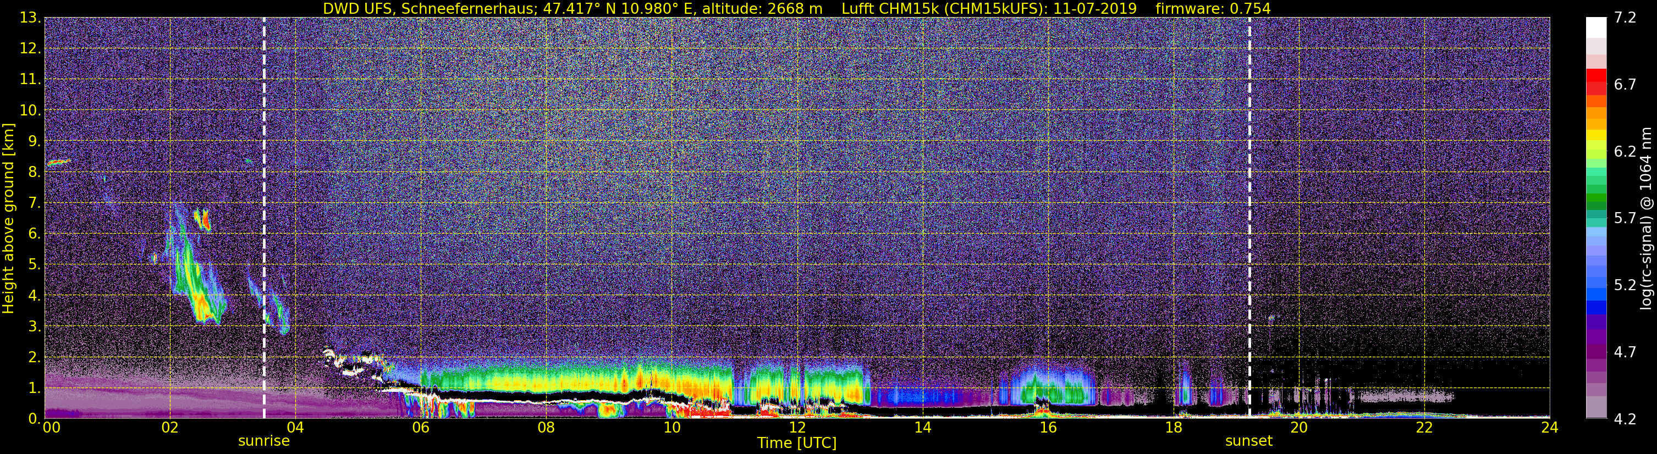Click the dashed white sunset marker line
This screenshot has height=454, width=1657.
click(1249, 219)
